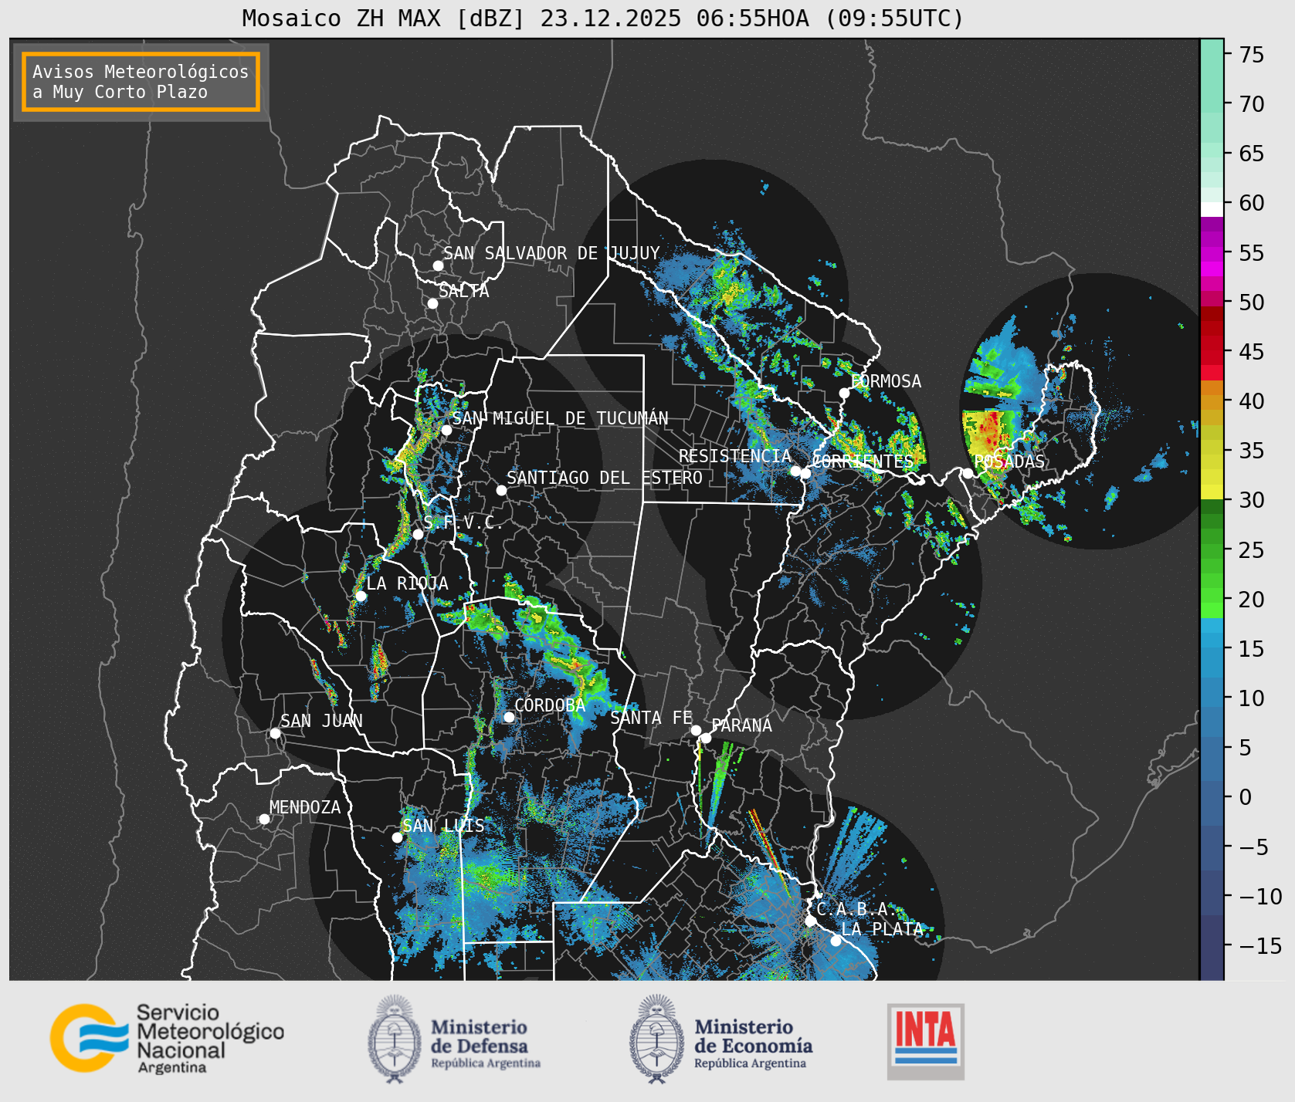Click the yellow 30 dBZ color scale segment
This screenshot has width=1295, height=1102.
1212,492
